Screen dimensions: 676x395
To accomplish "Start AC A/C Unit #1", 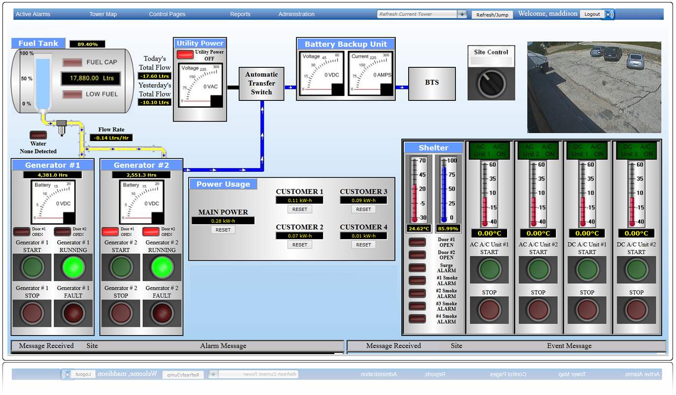I will [x=489, y=270].
